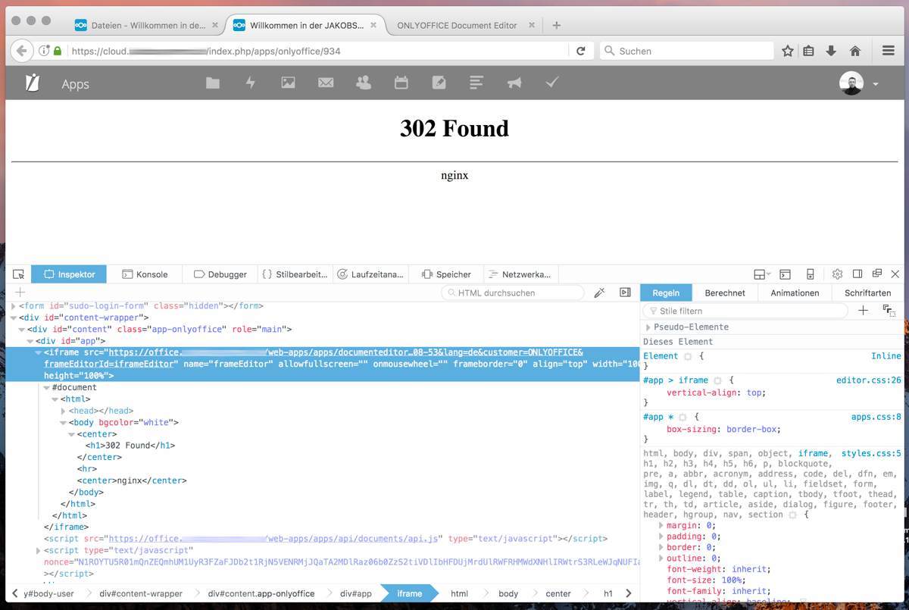Open the Gallery image app

click(x=288, y=83)
